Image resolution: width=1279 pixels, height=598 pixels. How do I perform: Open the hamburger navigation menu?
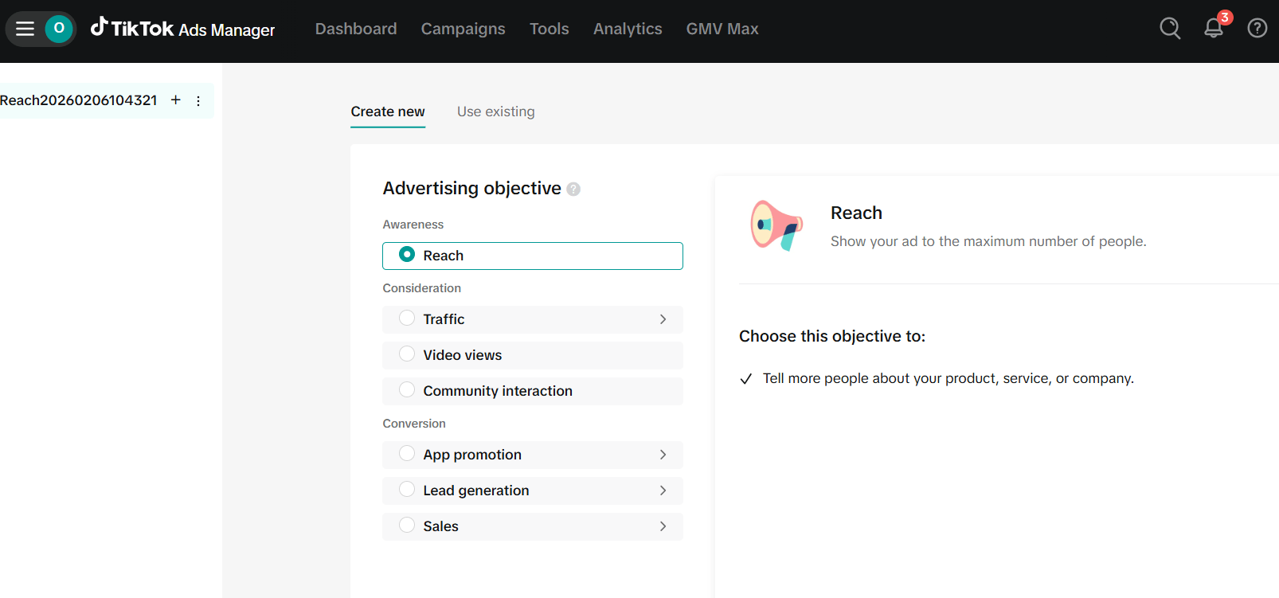point(25,29)
